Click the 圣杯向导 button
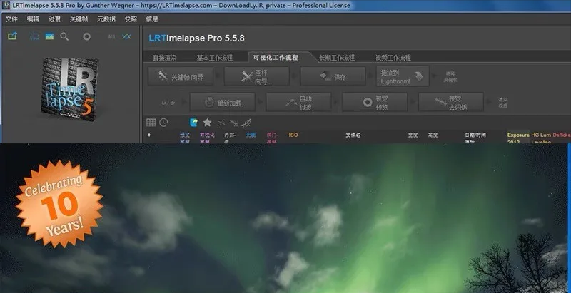This screenshot has width=571, height=293. click(257, 77)
